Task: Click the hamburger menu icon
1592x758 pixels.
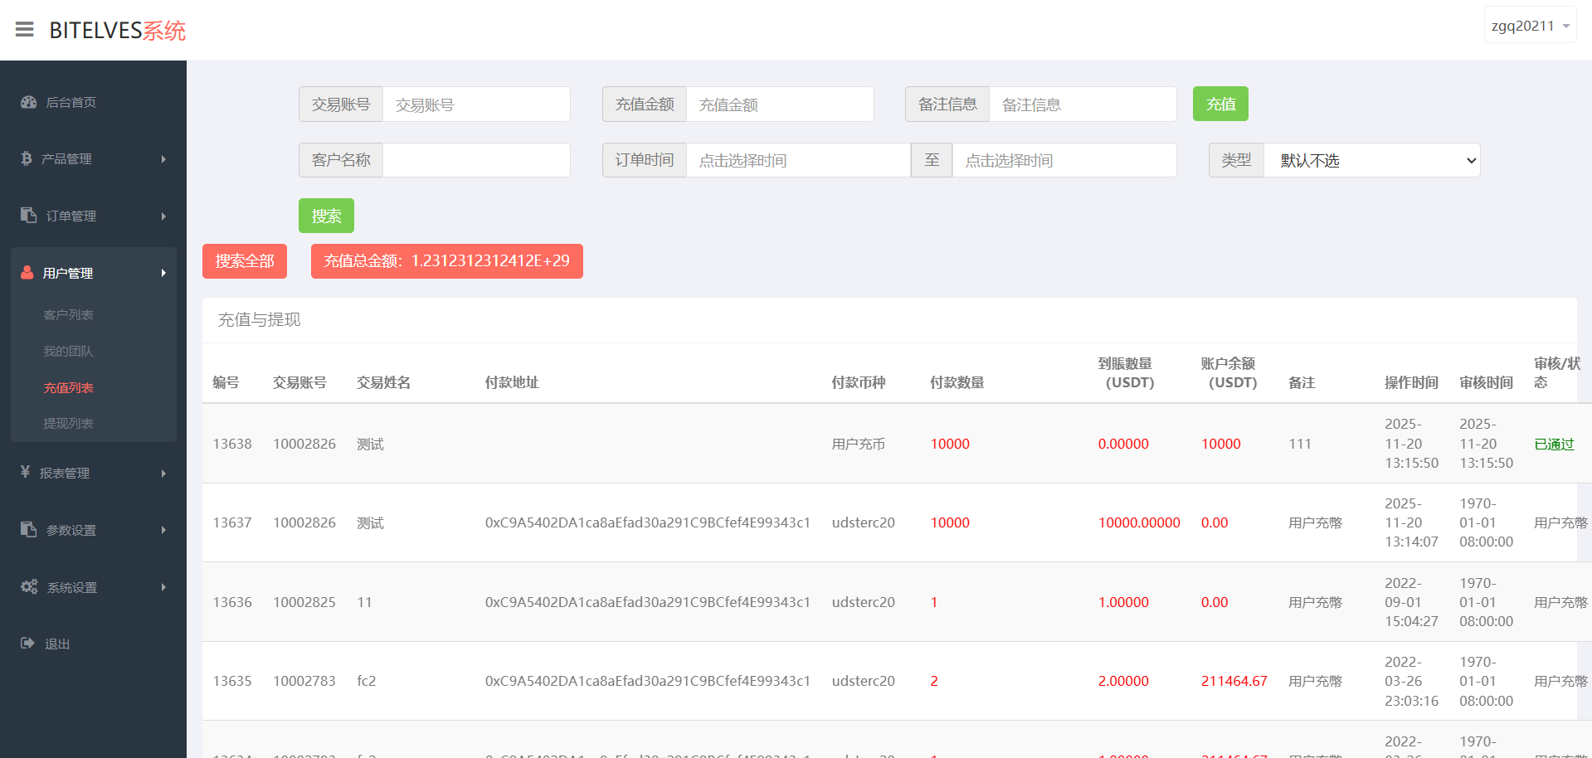Action: 25,30
